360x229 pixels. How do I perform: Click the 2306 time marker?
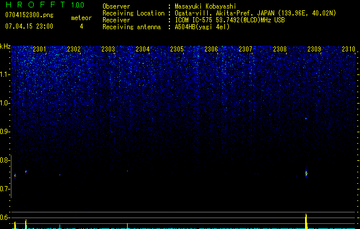[x=211, y=49]
